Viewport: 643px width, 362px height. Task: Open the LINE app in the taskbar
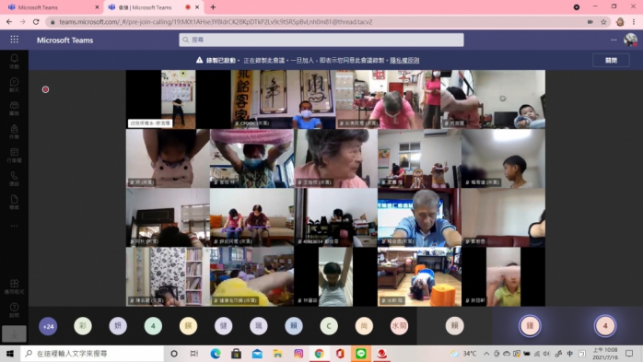(x=361, y=354)
